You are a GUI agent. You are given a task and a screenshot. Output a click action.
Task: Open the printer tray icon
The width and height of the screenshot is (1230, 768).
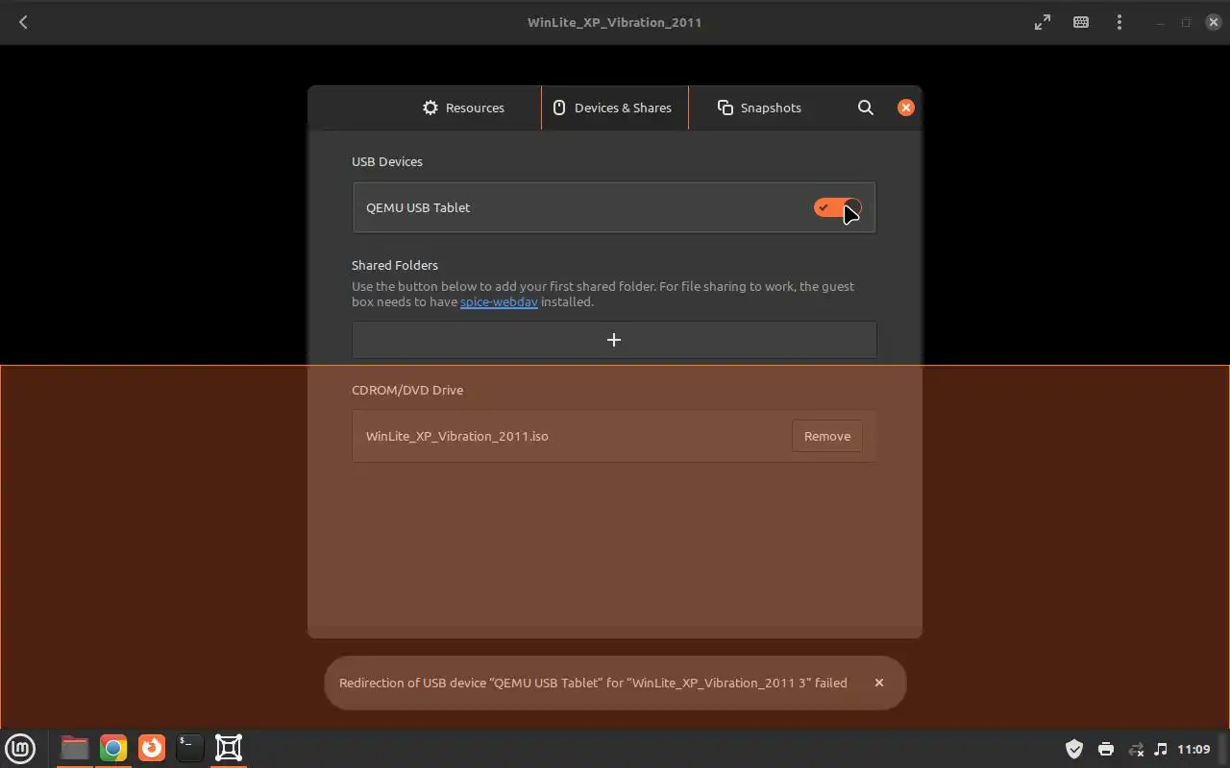[1106, 749]
